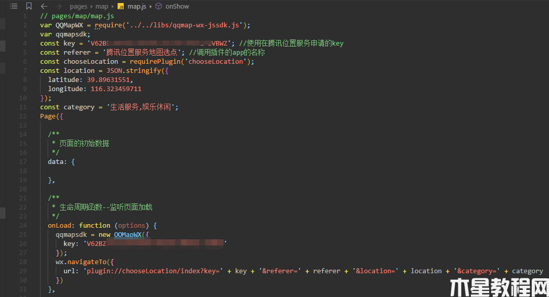
Task: Click line number 12 in gutter
Action: 23,116
